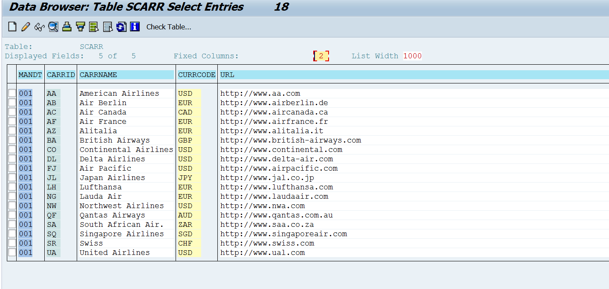Click the ZAR currency cell
The width and height of the screenshot is (609, 289).
pyautogui.click(x=189, y=224)
